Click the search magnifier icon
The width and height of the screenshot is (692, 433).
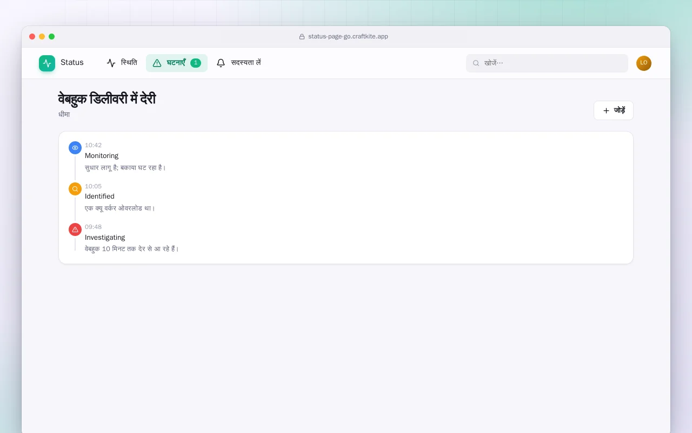click(476, 63)
